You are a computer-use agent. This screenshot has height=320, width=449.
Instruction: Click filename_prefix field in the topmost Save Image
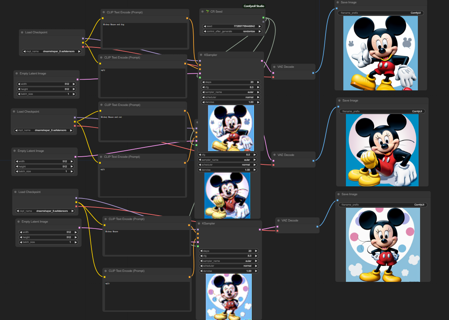pyautogui.click(x=380, y=13)
